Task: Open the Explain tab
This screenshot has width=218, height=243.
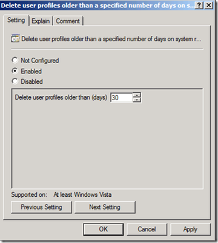Action: tap(41, 21)
